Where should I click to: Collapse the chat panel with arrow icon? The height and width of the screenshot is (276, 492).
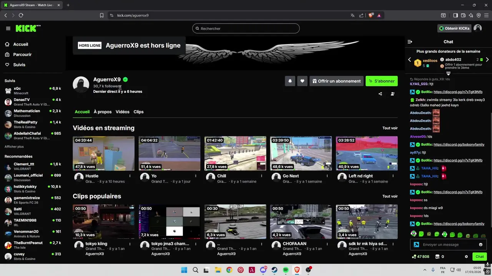click(x=410, y=42)
